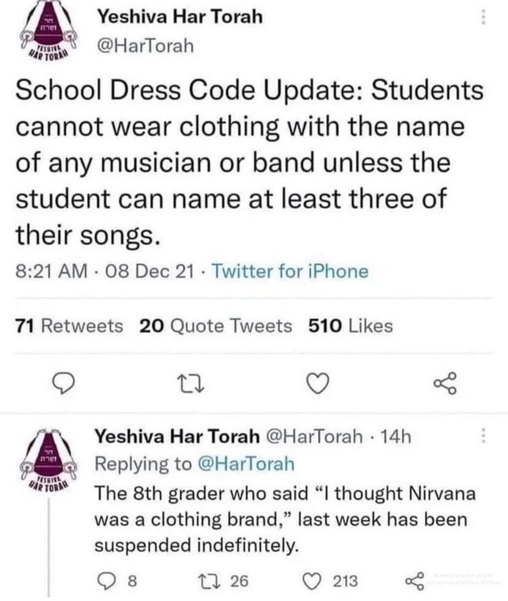Share the Nirvana reply tweet
The height and width of the screenshot is (601, 508).
pos(414,581)
